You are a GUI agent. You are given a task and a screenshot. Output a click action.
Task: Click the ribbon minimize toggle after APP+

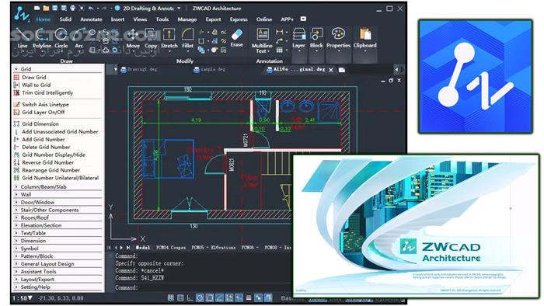point(303,19)
